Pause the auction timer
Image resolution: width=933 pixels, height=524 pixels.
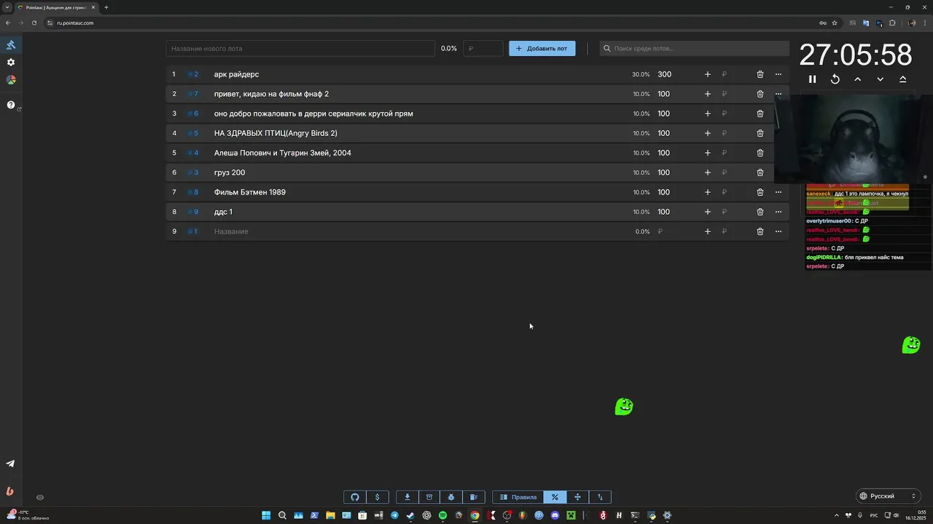pos(813,79)
